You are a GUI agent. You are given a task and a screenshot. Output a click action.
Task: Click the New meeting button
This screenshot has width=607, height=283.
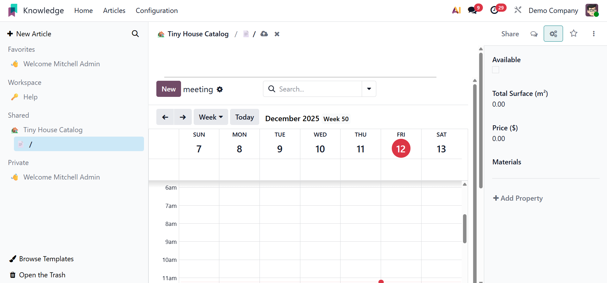point(169,89)
